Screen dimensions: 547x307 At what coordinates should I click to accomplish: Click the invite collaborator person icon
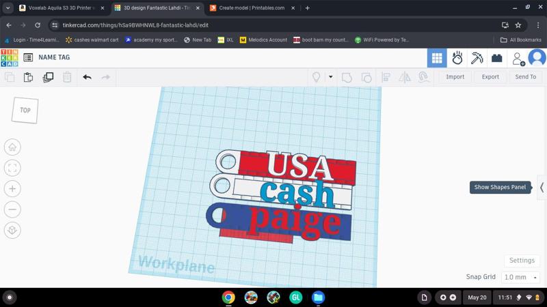(518, 59)
